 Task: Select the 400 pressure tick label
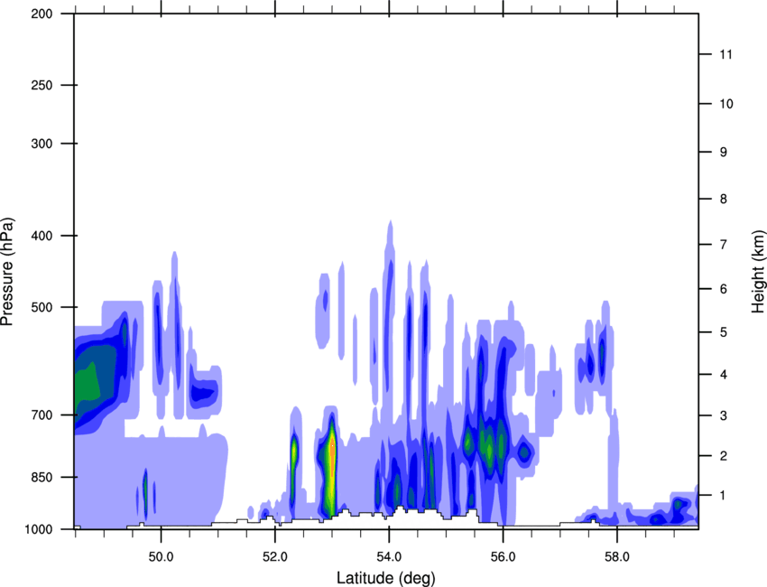(42, 236)
